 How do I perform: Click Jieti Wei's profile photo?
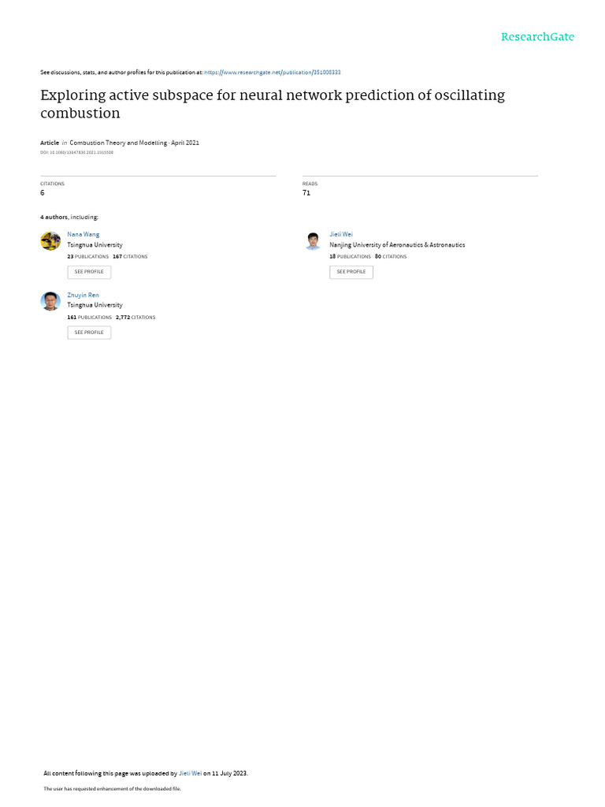(313, 241)
